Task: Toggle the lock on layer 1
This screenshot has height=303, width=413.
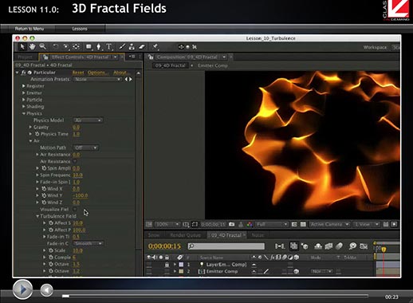Action: point(167,265)
